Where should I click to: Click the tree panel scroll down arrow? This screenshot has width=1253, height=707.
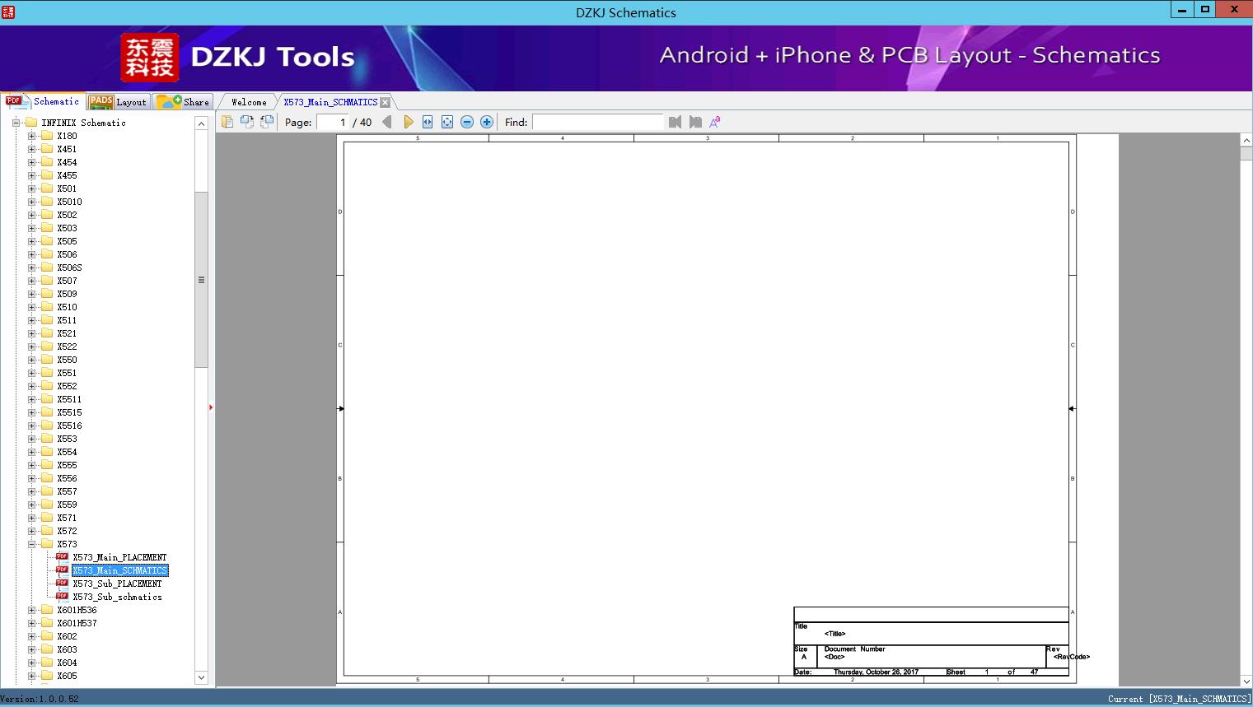coord(201,677)
